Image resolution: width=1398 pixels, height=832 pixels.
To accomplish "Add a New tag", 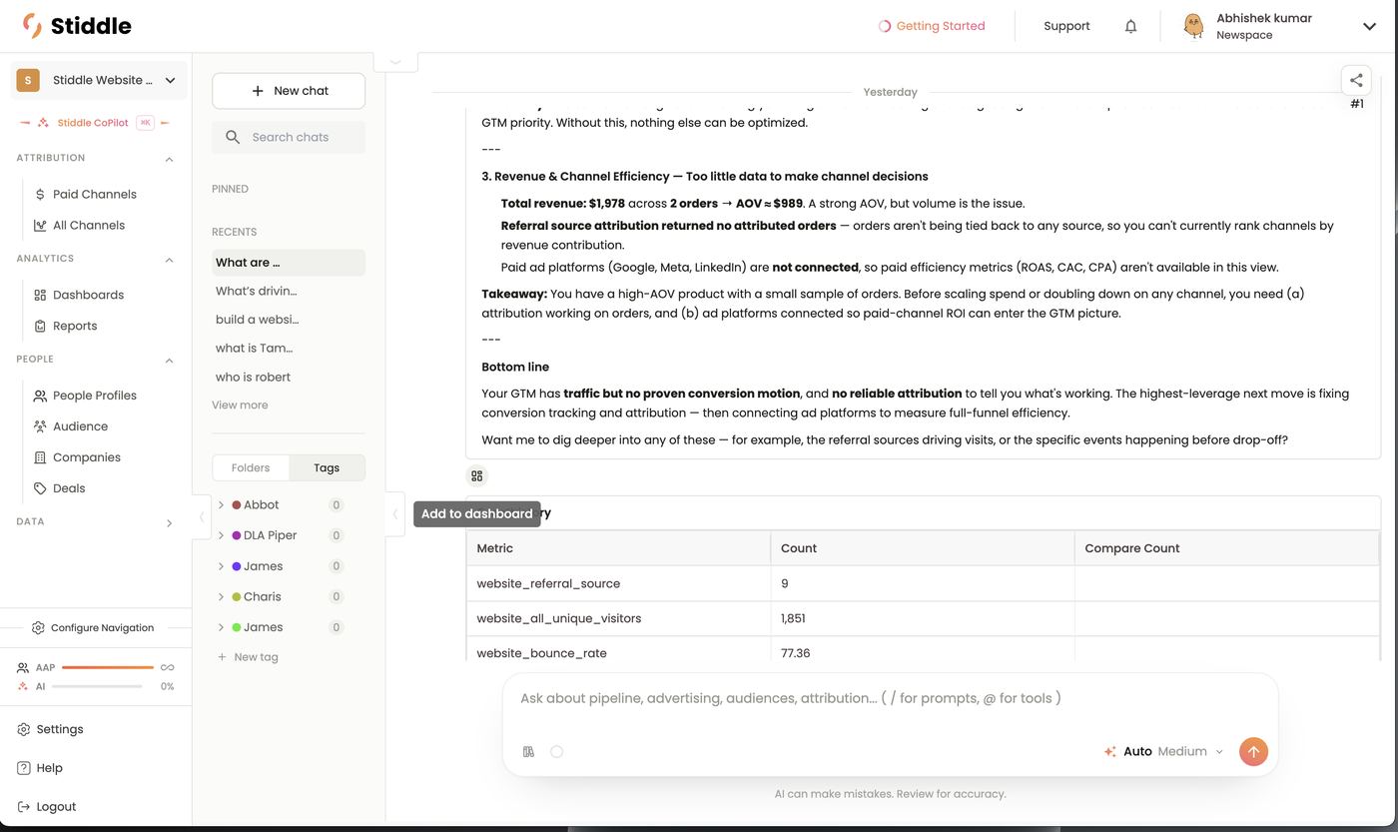I will point(249,657).
